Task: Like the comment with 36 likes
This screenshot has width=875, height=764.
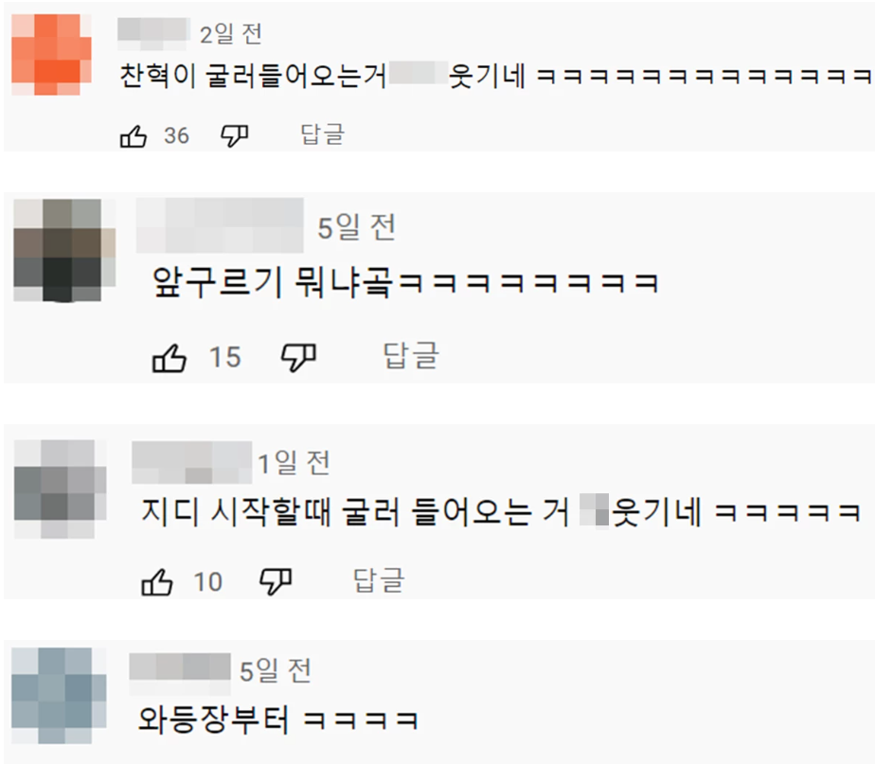Action: click(x=134, y=136)
